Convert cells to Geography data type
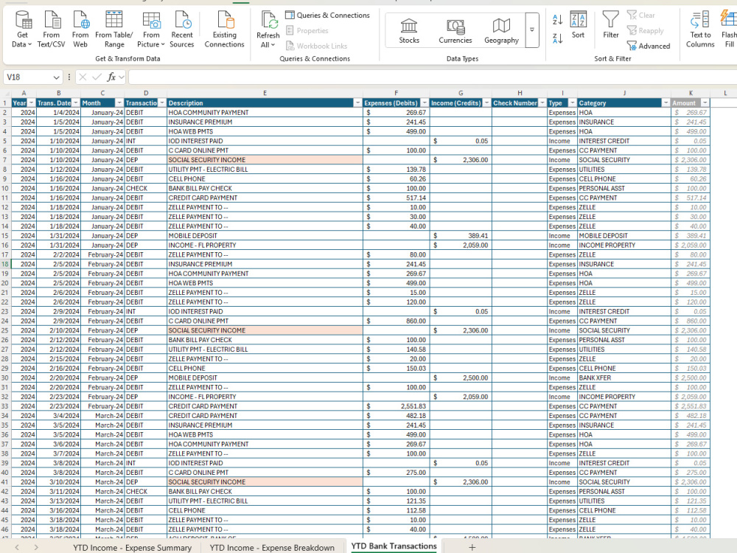The image size is (737, 553). click(501, 31)
